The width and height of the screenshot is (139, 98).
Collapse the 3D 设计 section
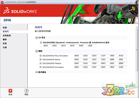pos(37,38)
